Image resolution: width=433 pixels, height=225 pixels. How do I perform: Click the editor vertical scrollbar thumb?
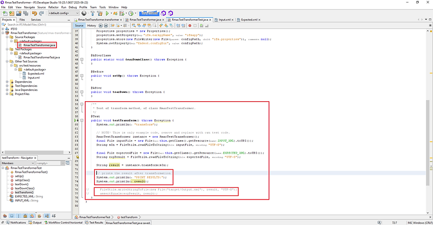tap(428, 142)
